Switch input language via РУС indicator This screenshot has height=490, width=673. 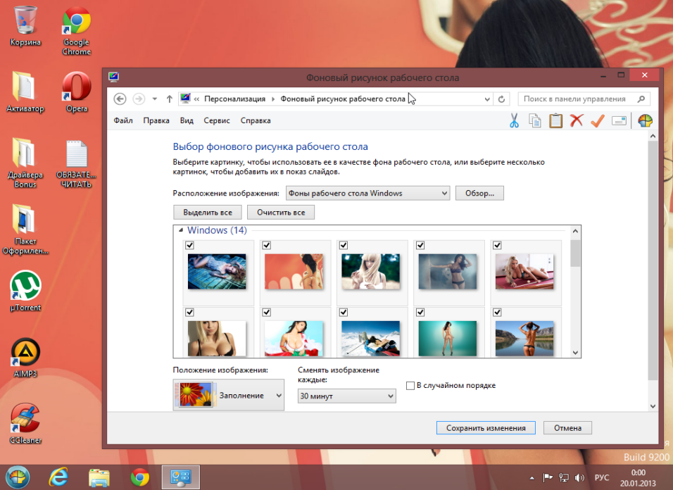602,477
